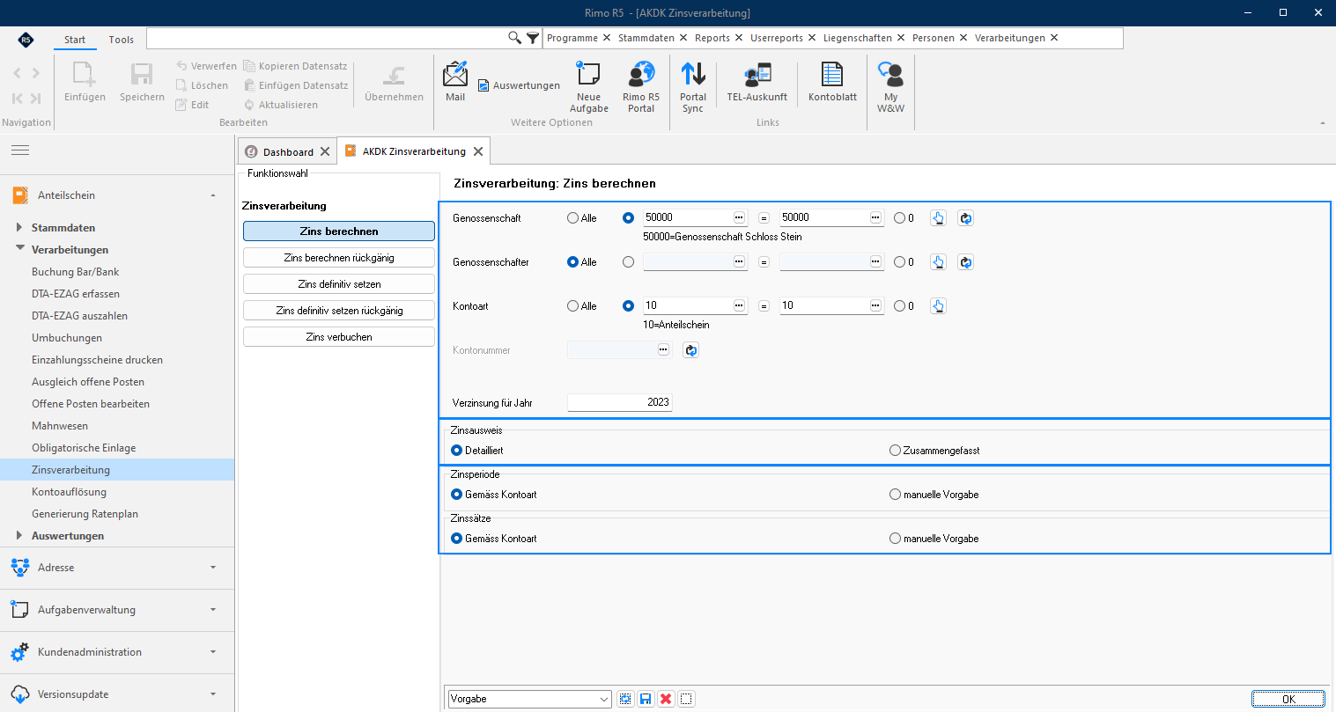Click the Verzinsung für Jahr input field
The image size is (1336, 712).
[620, 402]
